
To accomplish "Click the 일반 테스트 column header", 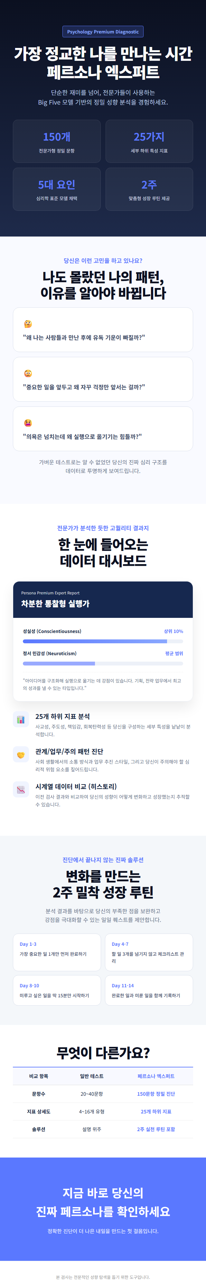I will 92,1076.
